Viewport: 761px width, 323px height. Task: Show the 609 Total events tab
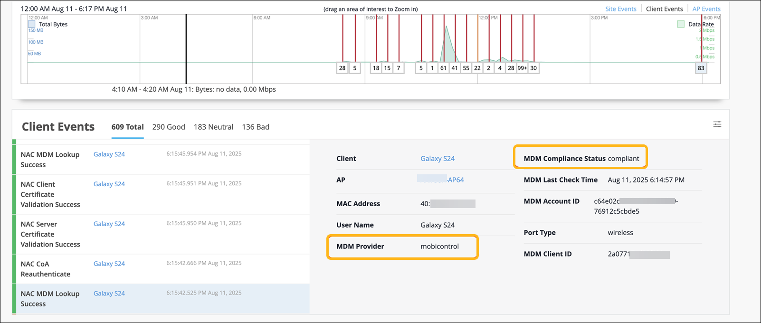[127, 127]
